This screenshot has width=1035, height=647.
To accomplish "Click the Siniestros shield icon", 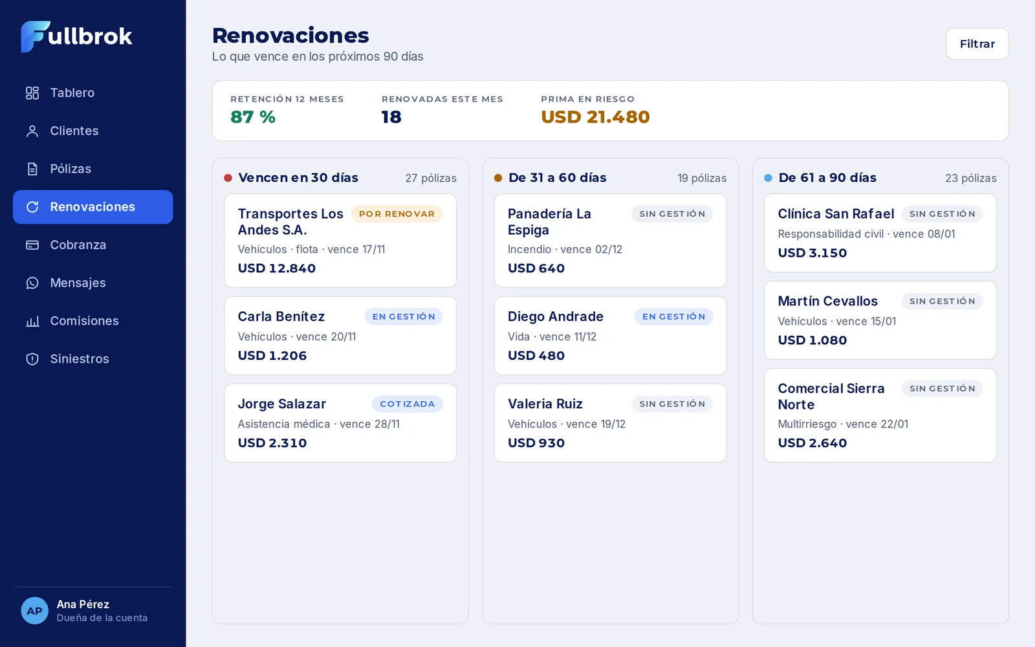I will click(x=32, y=359).
